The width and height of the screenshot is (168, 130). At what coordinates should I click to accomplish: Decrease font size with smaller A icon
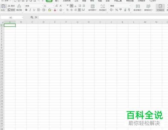[x=60, y=6]
